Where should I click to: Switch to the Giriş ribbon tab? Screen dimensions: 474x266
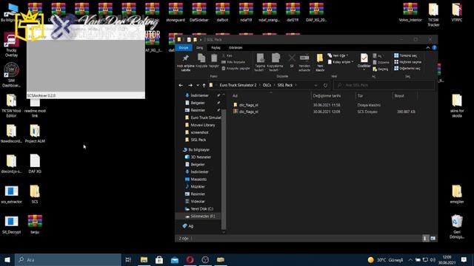[x=200, y=47]
